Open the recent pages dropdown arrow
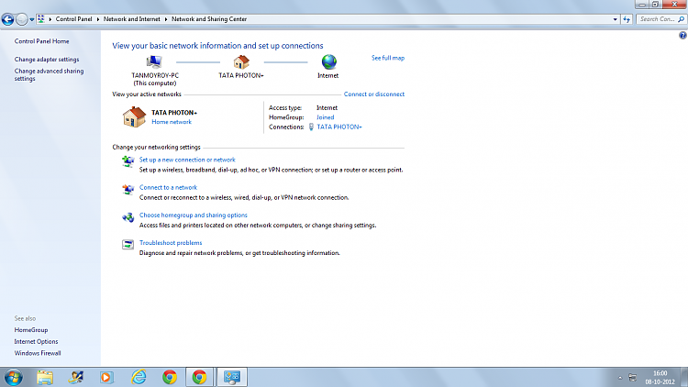Viewport: 688px width, 387px height. pyautogui.click(x=31, y=20)
